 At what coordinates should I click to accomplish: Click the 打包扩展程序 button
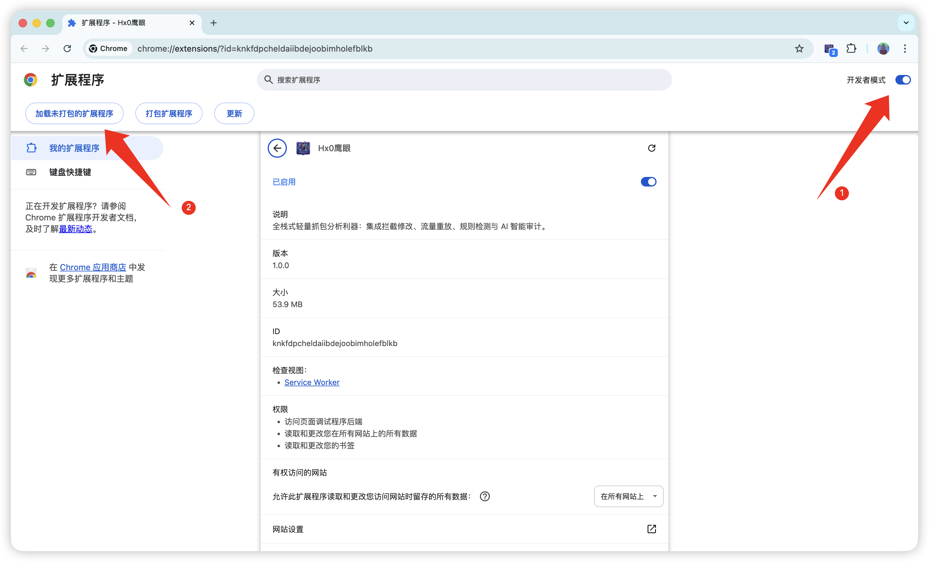pos(169,113)
